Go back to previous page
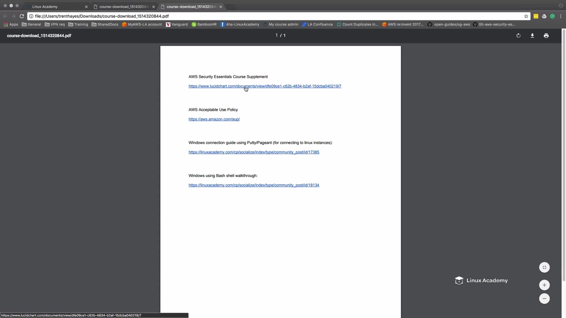Viewport: 566px width, 318px height. coord(5,16)
